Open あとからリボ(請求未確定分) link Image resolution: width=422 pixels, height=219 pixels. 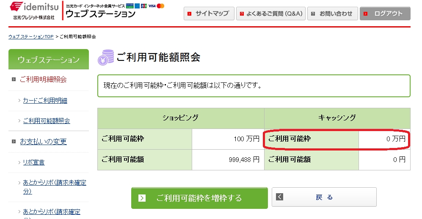[54, 187]
